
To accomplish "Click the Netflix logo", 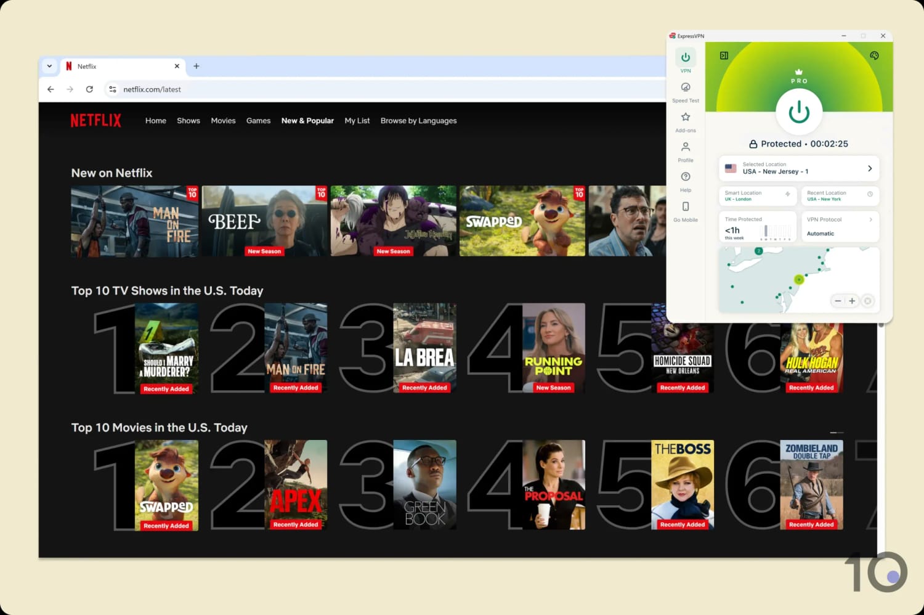I will (x=96, y=120).
